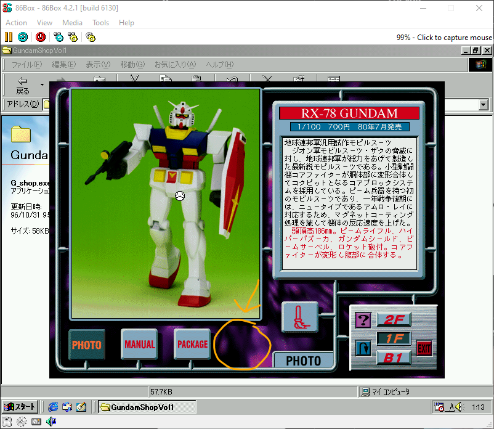This screenshot has width=494, height=429.
Task: Click the CD-ROM status bar icon
Action: click(x=22, y=422)
